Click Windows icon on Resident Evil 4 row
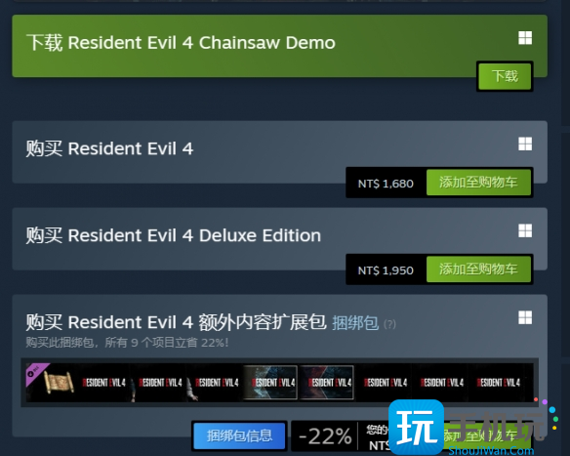This screenshot has width=570, height=456. pos(525,144)
